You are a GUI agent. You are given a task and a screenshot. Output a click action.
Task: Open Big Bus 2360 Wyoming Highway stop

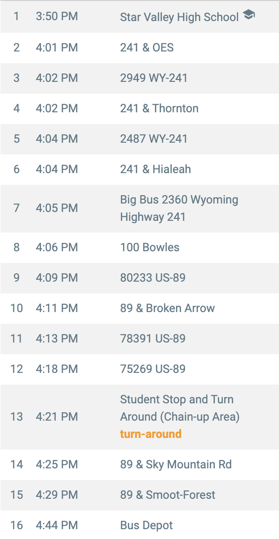coord(139,209)
